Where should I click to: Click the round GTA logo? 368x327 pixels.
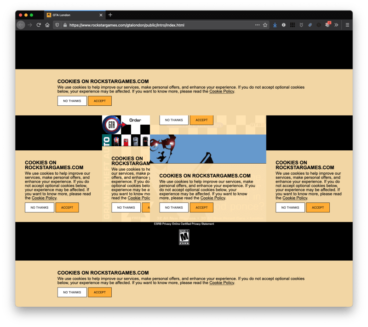point(112,125)
